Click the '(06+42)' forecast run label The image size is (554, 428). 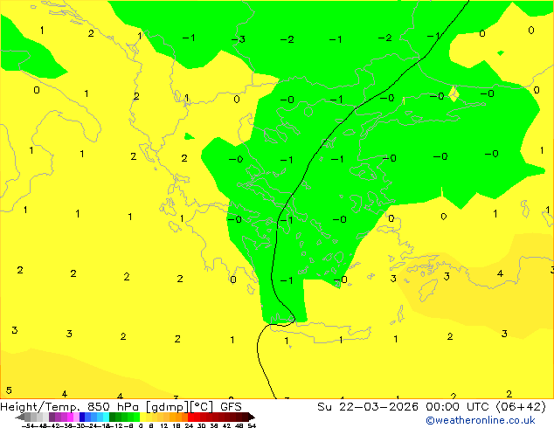pos(521,407)
